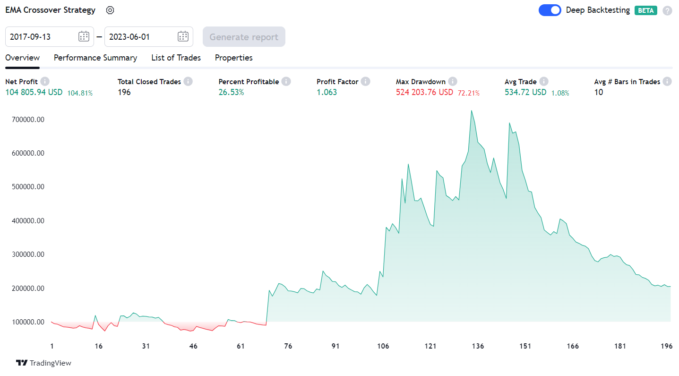Switch to the Performance Summary tab
Screen dimensions: 679x376
95,58
